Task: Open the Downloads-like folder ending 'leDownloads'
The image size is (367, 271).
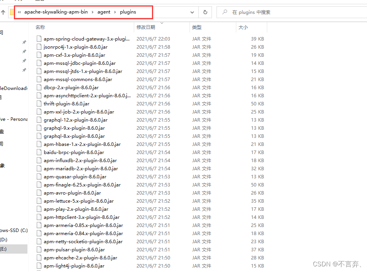Action: [14, 88]
